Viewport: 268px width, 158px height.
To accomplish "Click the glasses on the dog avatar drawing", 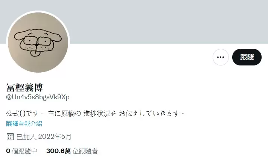I will point(37,41).
